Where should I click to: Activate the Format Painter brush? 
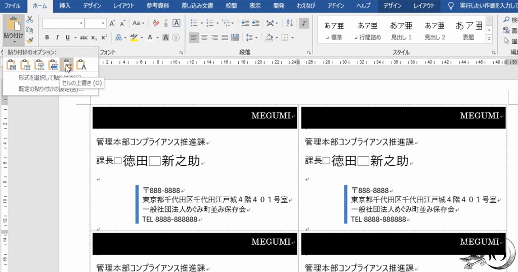tap(30, 40)
